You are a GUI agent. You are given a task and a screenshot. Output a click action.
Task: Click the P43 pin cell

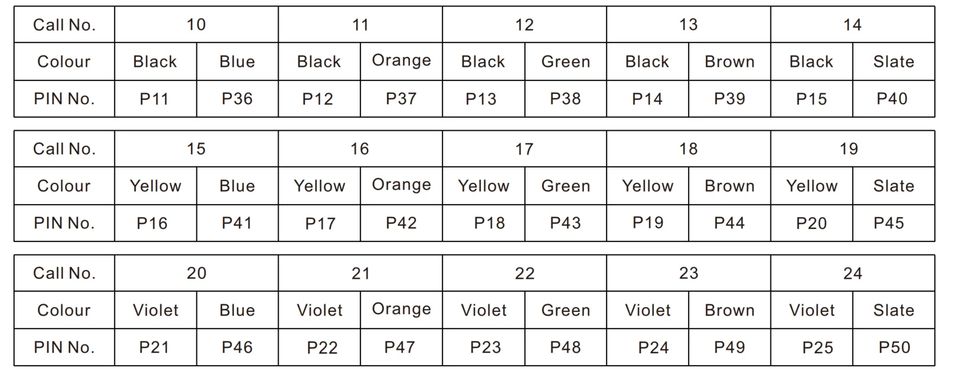pyautogui.click(x=566, y=223)
